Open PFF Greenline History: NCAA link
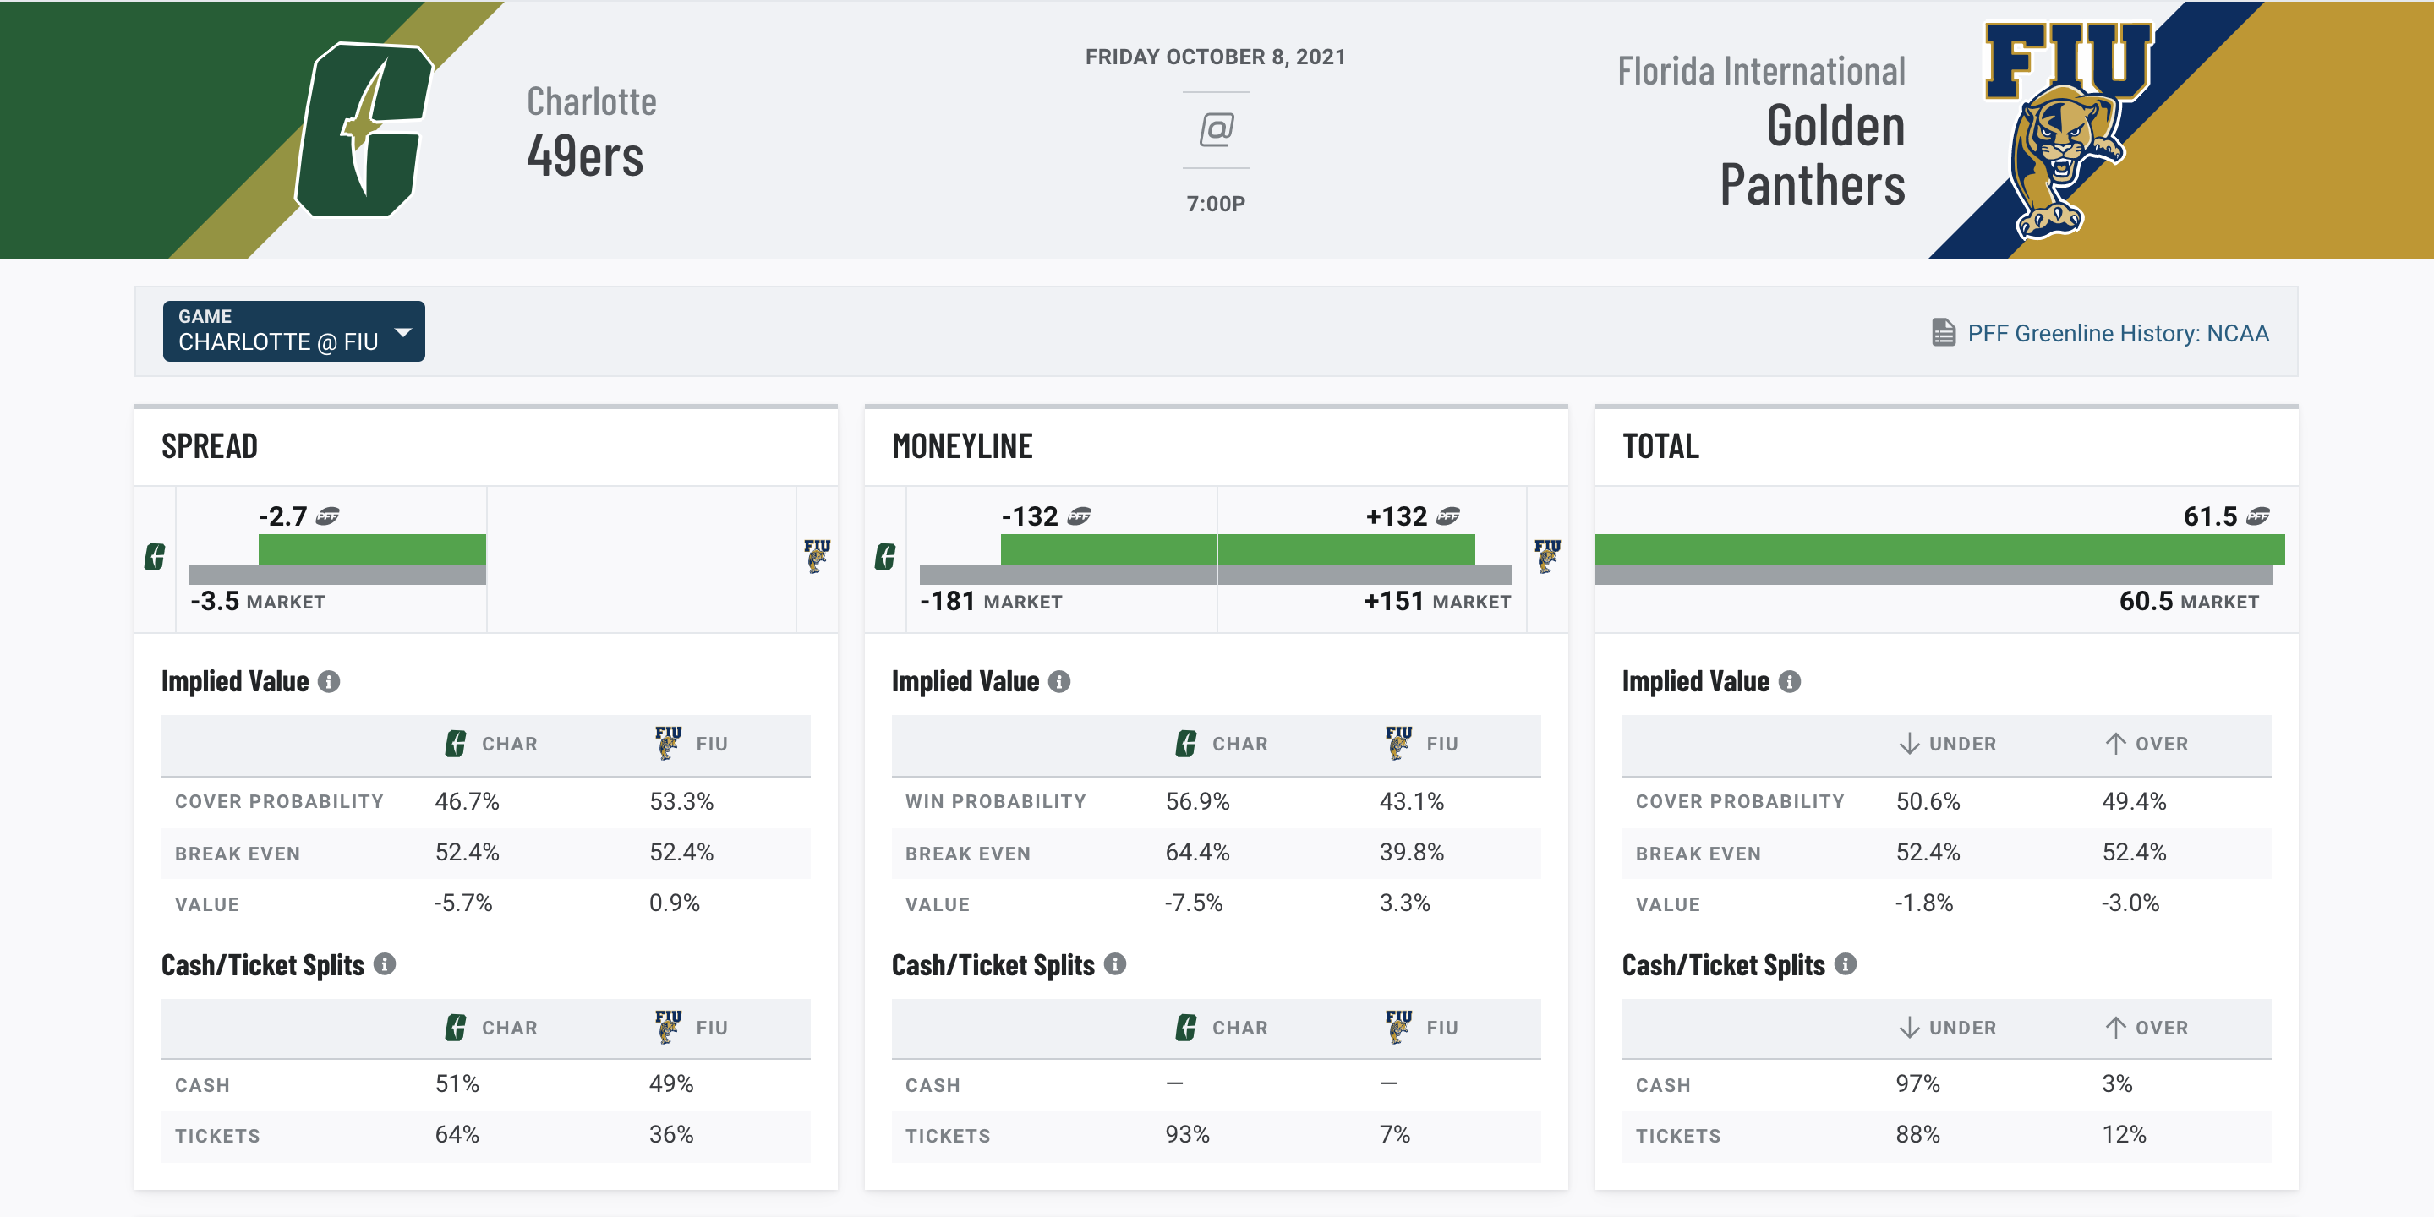This screenshot has height=1217, width=2434. click(2118, 333)
